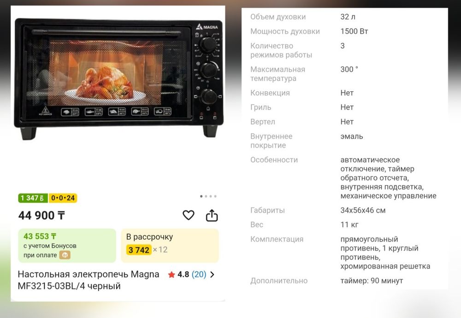Select the В рассрочку installment option
This screenshot has width=461, height=318.
[x=170, y=245]
